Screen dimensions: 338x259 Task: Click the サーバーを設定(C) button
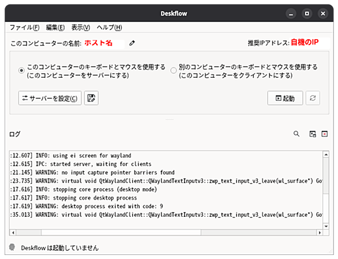click(x=50, y=98)
